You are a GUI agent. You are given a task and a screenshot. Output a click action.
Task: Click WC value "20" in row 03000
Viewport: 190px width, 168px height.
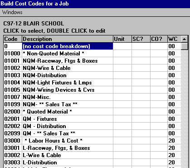pos(174,141)
